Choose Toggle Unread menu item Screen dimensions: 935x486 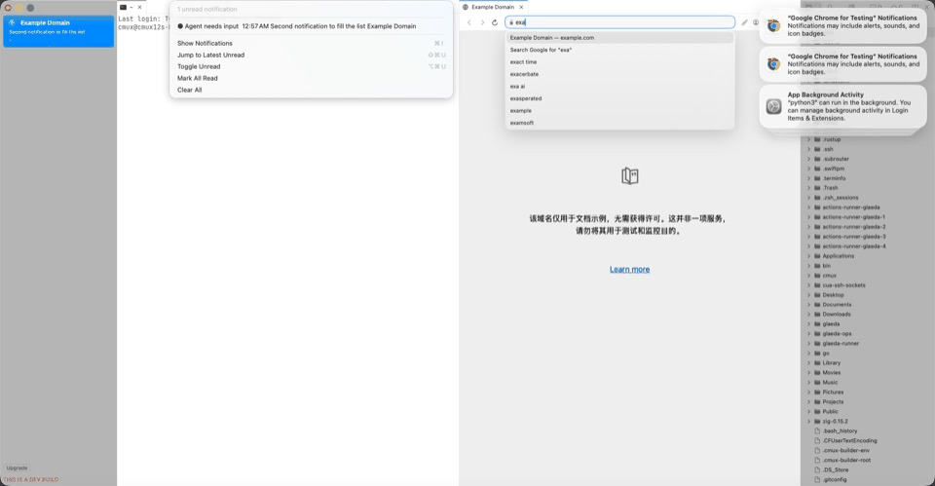(x=311, y=67)
